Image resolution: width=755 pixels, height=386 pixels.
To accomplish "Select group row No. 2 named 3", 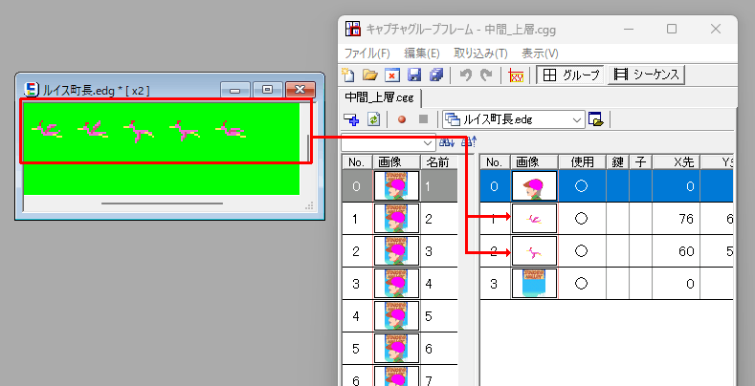I will [x=400, y=251].
